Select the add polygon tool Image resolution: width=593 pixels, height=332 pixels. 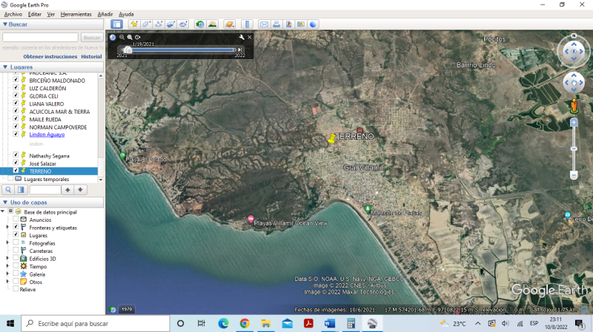click(147, 24)
